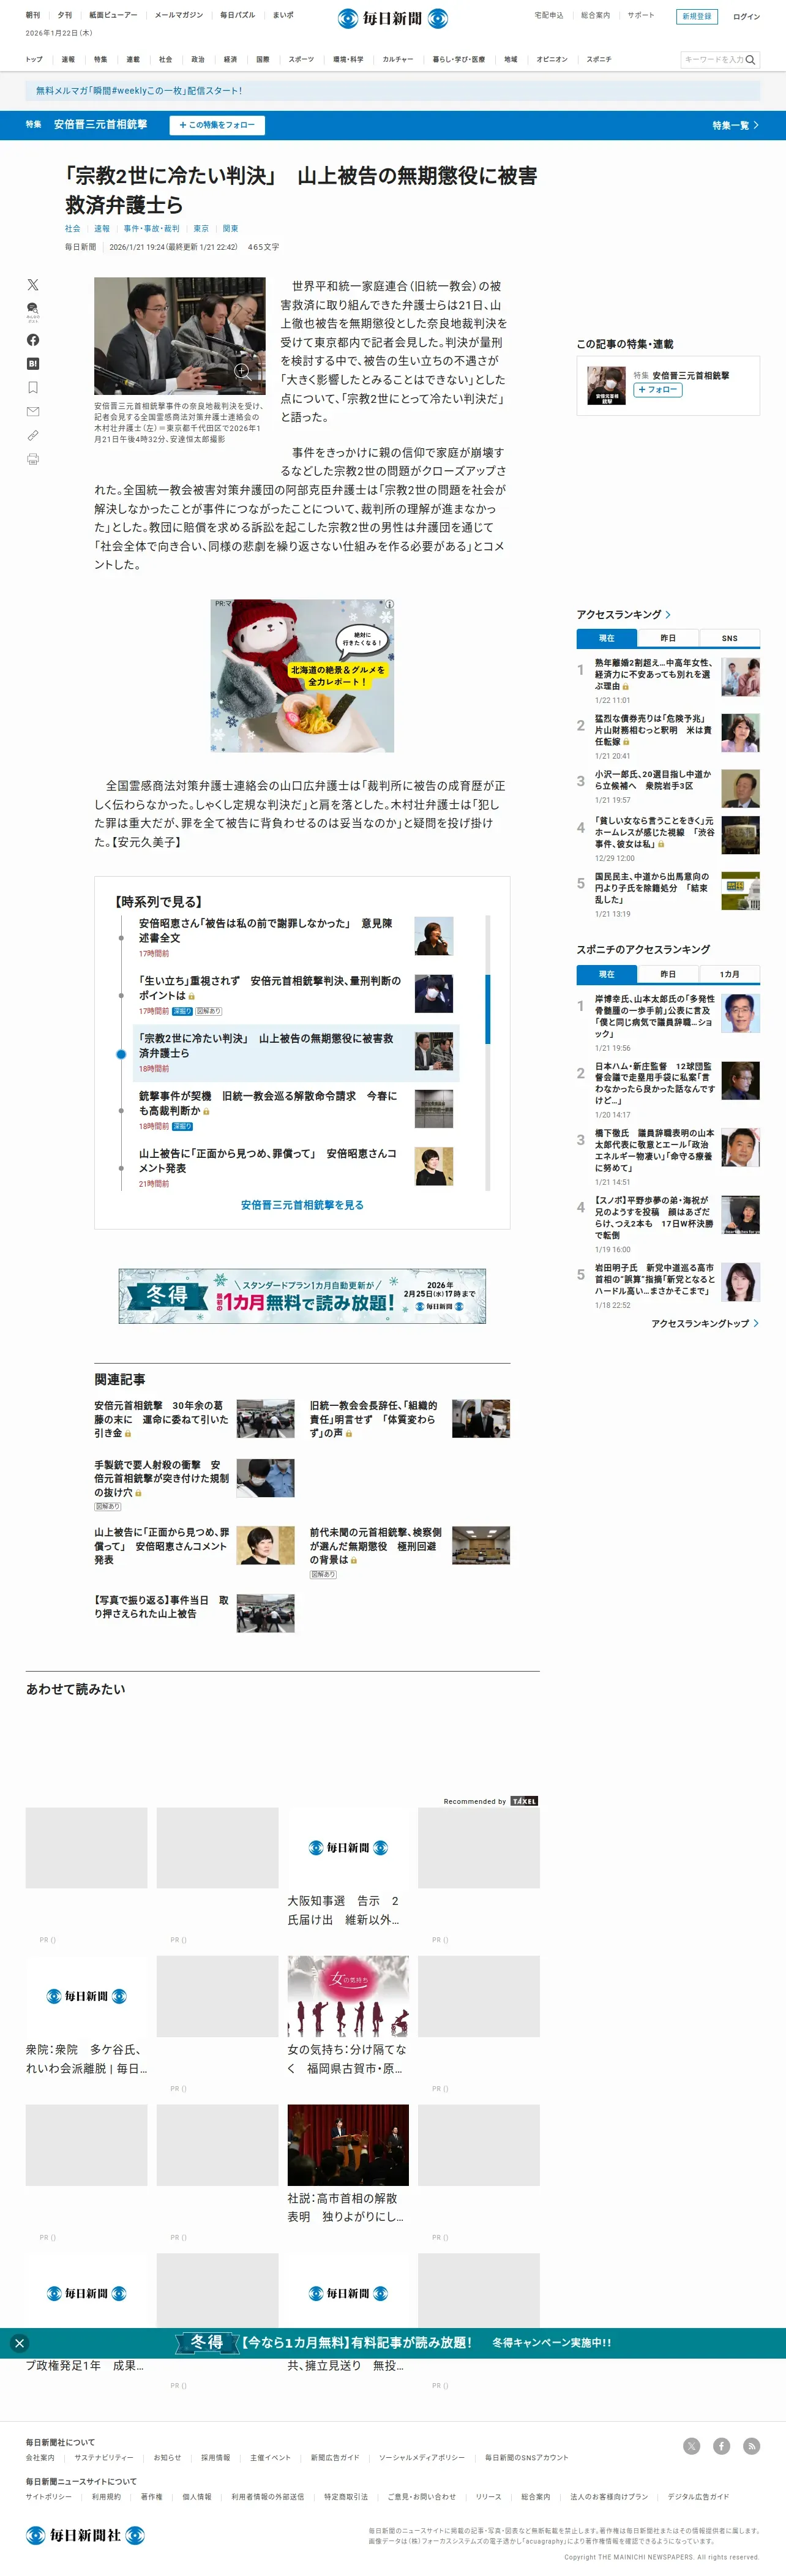The height and width of the screenshot is (2576, 786).
Task: Click 特定商取引法 footer link
Action: tap(346, 2497)
